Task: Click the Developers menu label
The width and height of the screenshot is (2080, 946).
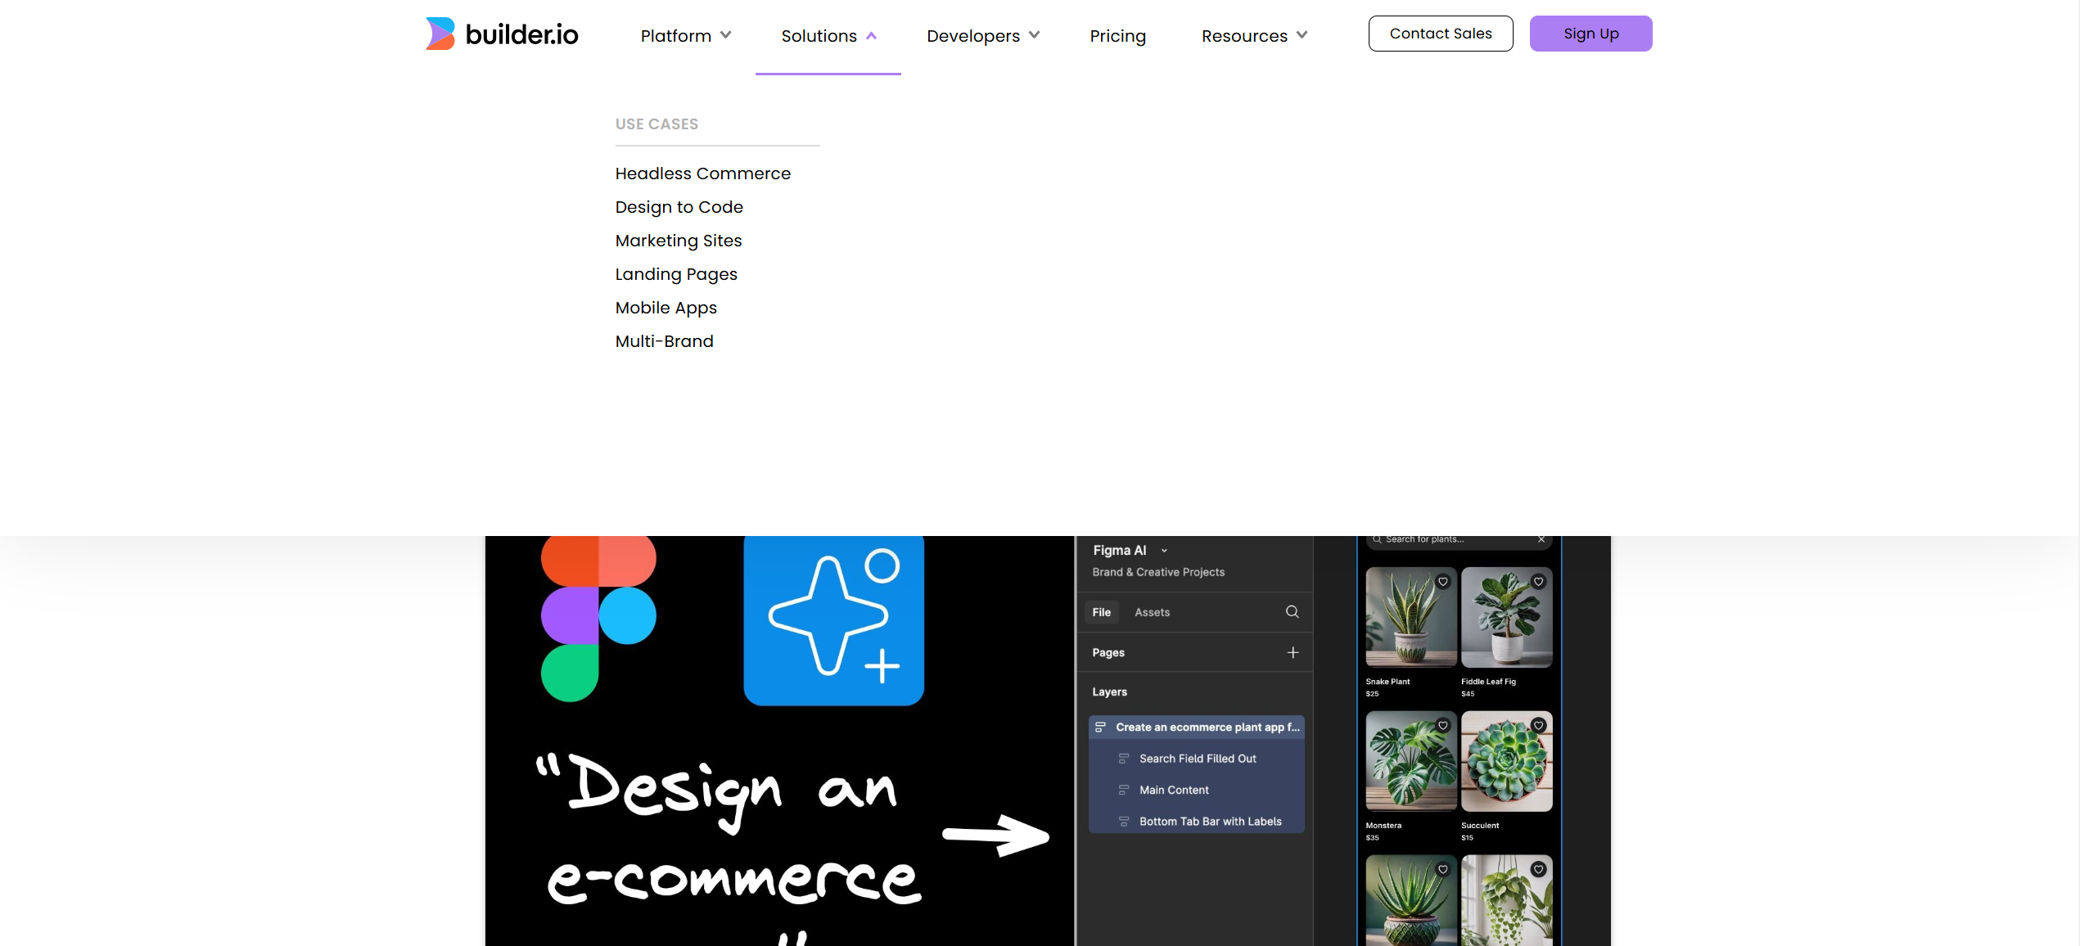Action: click(x=972, y=36)
